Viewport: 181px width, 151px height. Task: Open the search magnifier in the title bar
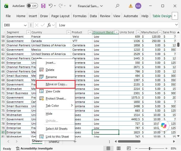117,6
